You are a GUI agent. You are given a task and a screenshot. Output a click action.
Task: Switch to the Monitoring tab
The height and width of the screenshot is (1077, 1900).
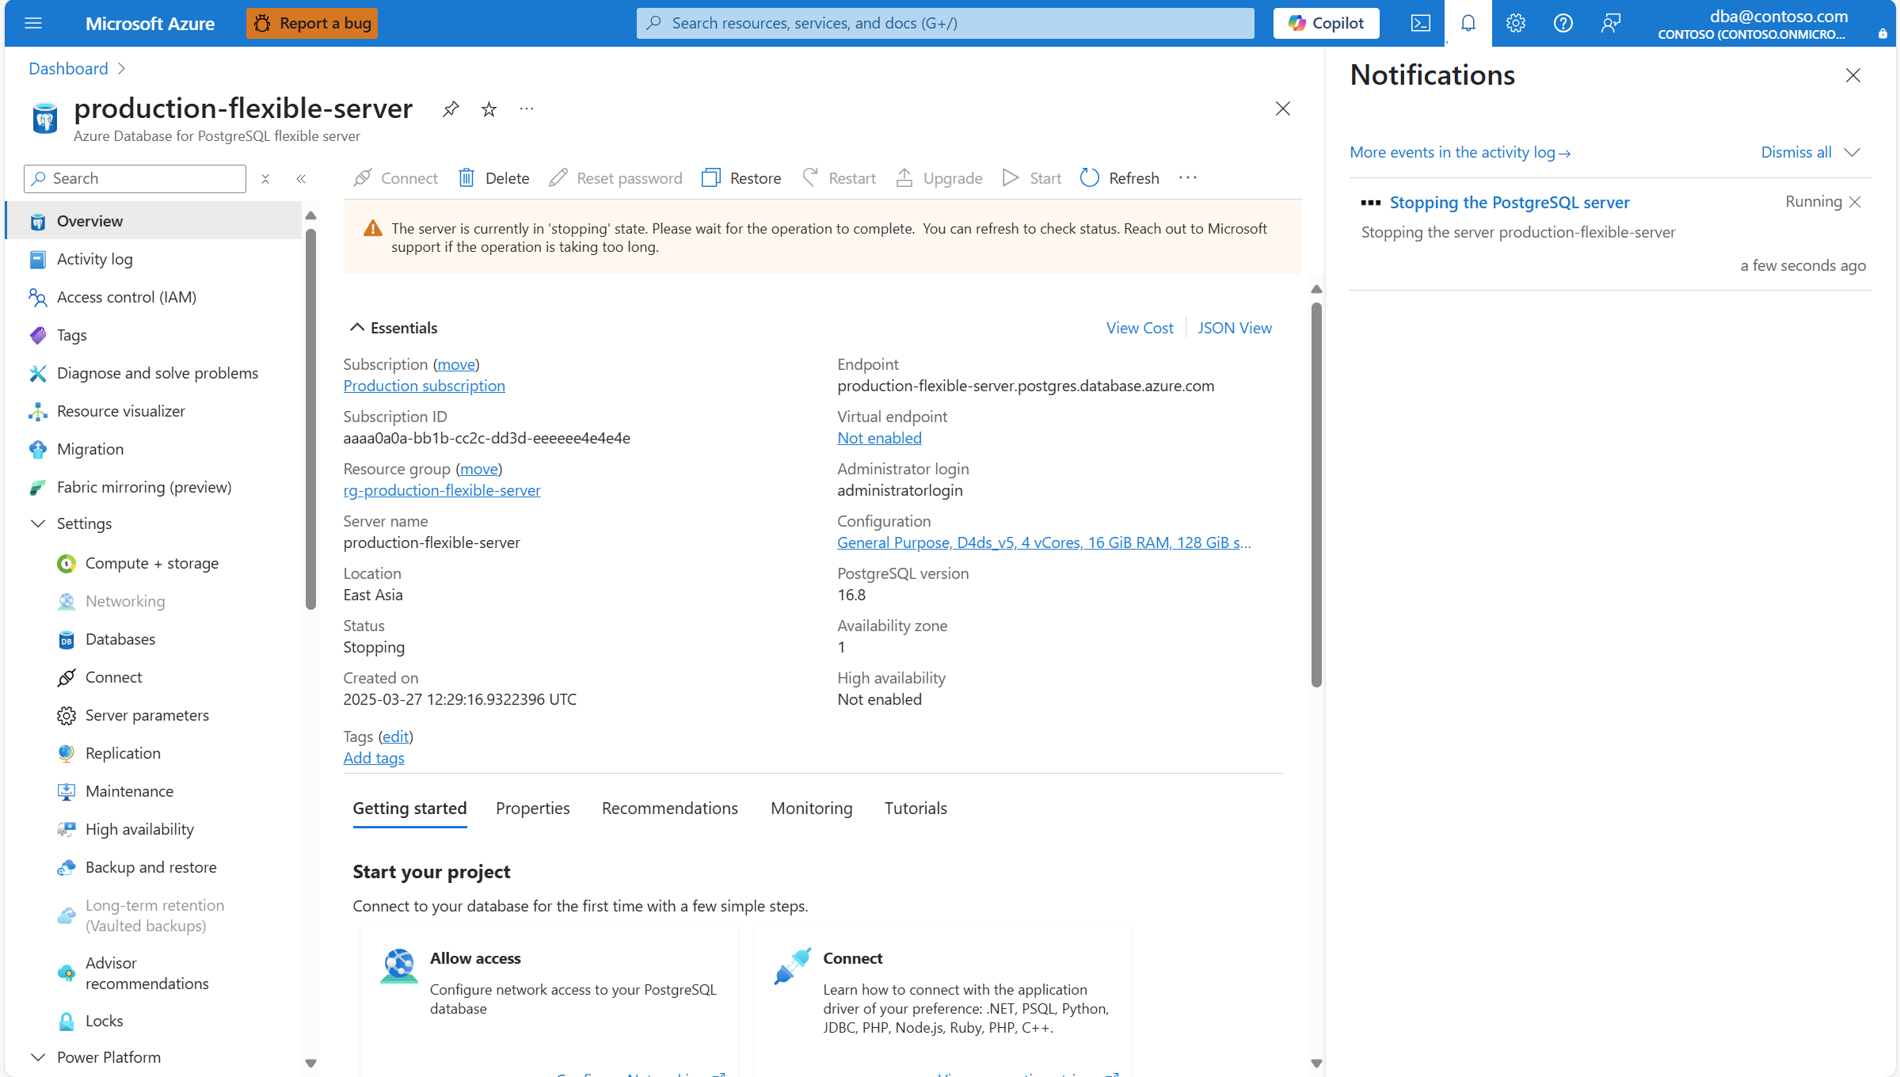pos(811,809)
